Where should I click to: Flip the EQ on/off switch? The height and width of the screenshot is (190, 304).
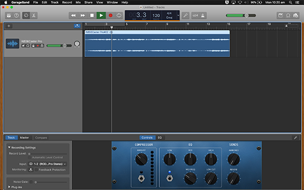[x=170, y=178]
